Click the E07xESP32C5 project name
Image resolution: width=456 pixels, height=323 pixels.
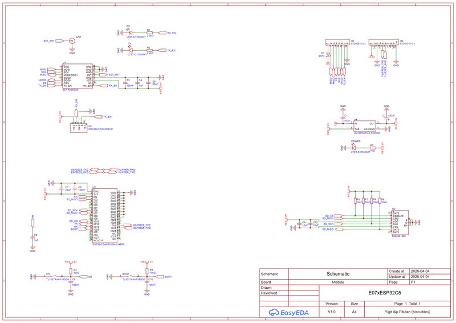click(384, 293)
